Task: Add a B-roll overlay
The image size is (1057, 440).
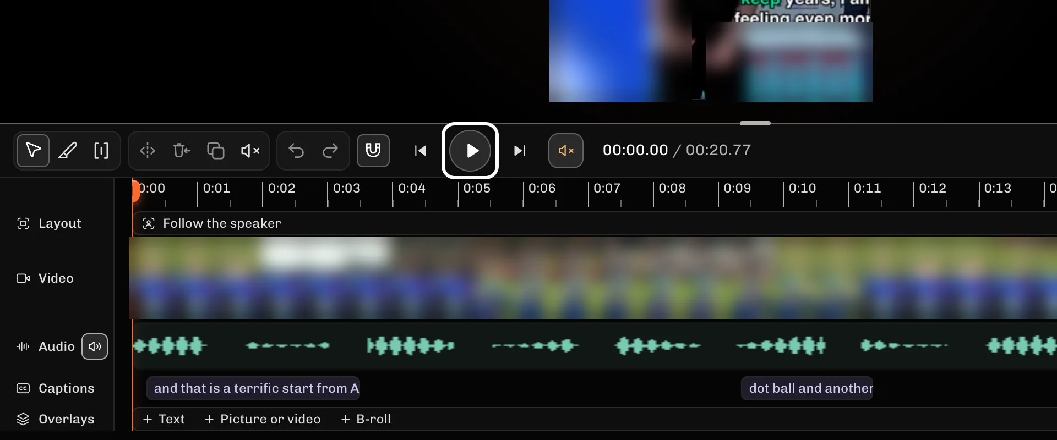Action: [x=366, y=419]
